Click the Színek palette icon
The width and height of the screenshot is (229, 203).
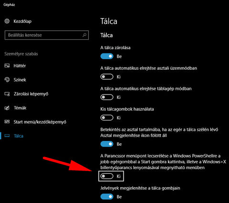[x=7, y=80]
